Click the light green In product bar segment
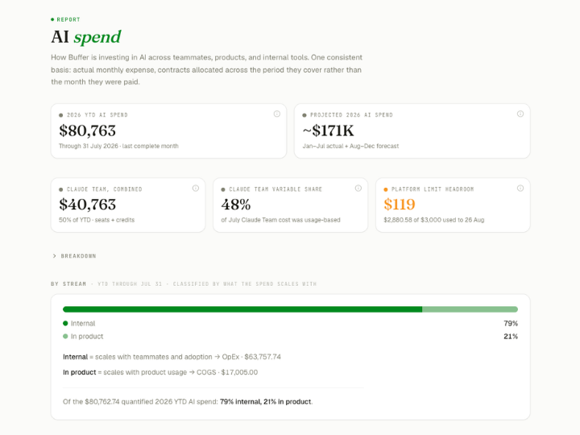The height and width of the screenshot is (435, 580). click(x=470, y=309)
